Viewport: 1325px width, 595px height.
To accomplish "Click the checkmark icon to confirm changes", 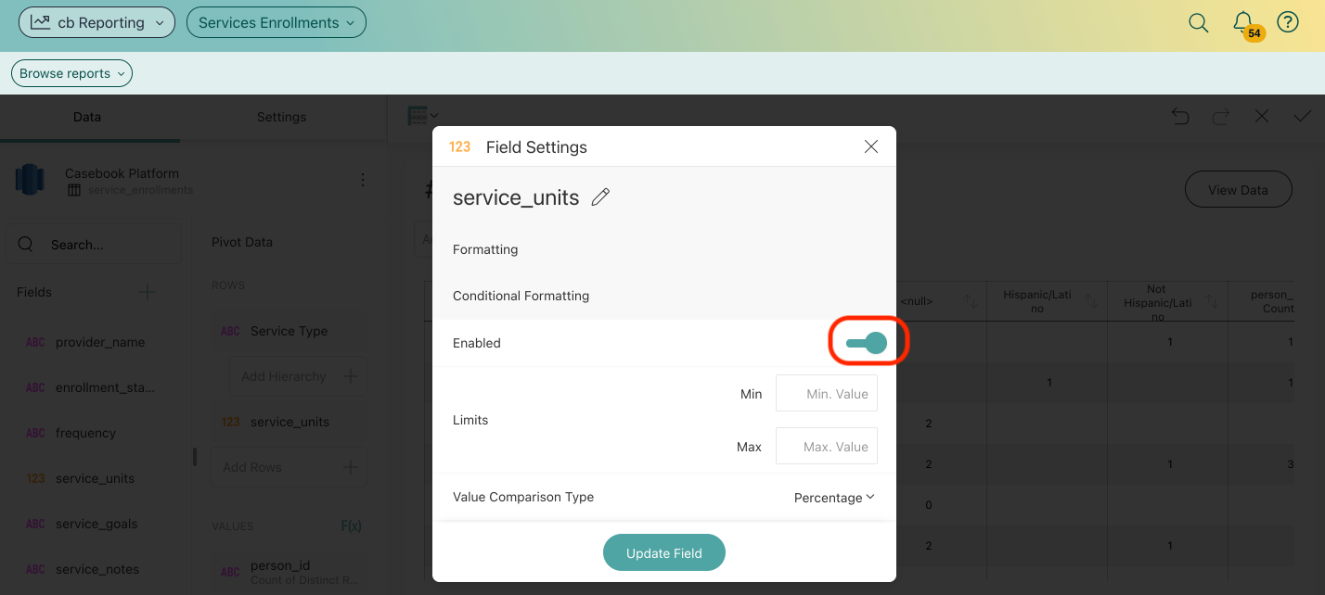I will pos(1302,117).
